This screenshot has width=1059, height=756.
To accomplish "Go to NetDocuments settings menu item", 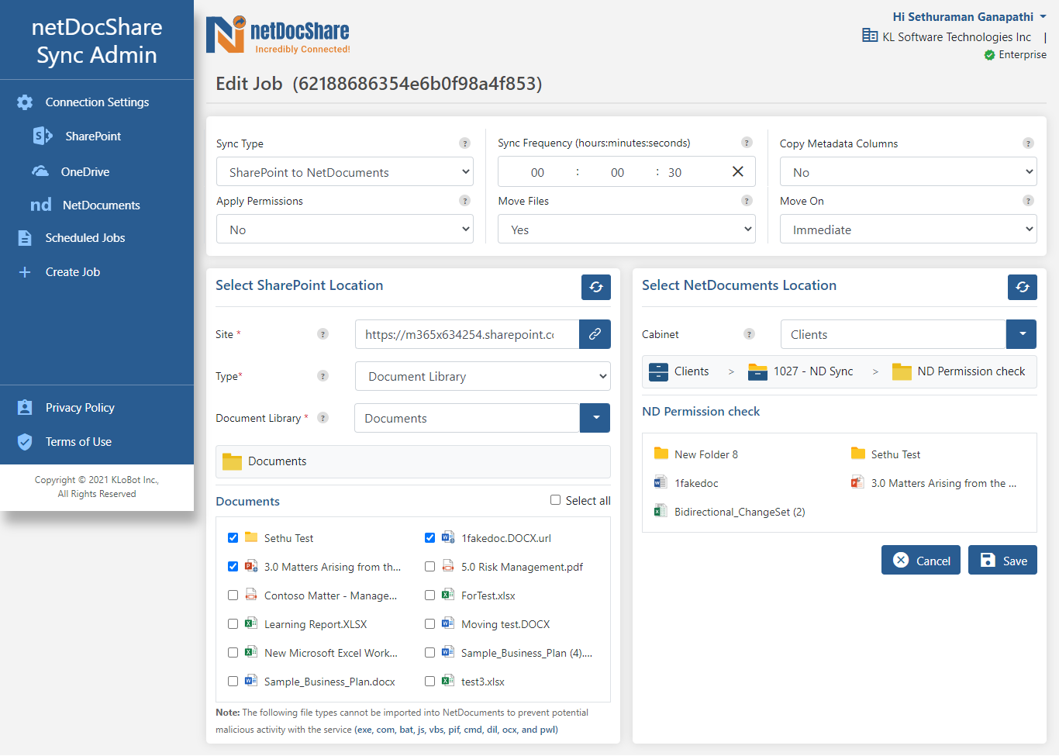I will [x=102, y=205].
